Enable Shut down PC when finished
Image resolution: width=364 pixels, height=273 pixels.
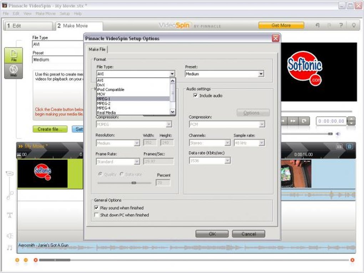click(x=96, y=215)
